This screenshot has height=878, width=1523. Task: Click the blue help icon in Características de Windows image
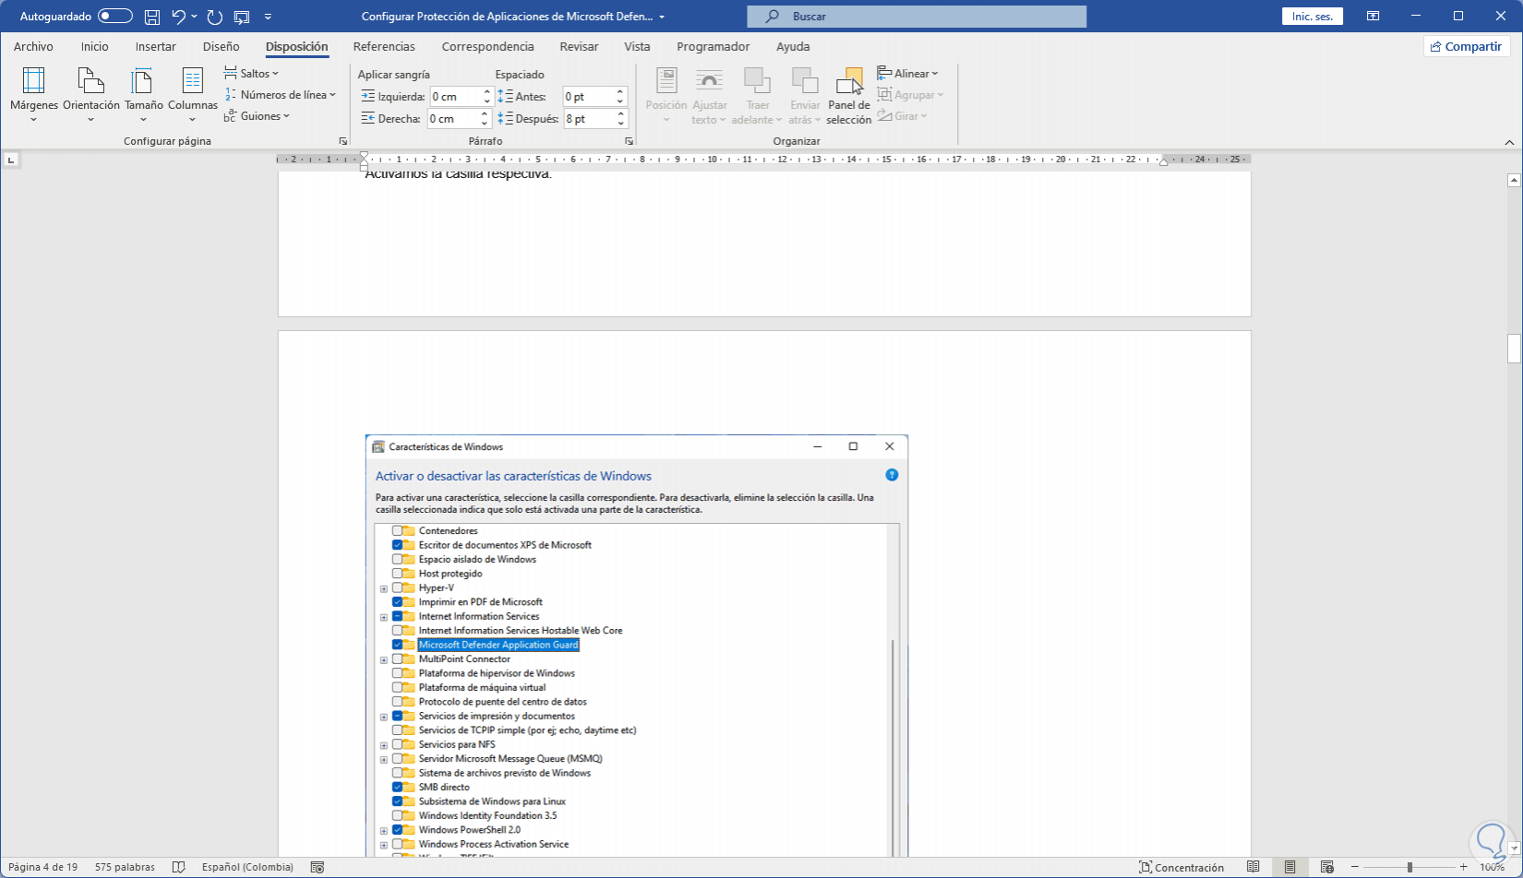(x=892, y=475)
